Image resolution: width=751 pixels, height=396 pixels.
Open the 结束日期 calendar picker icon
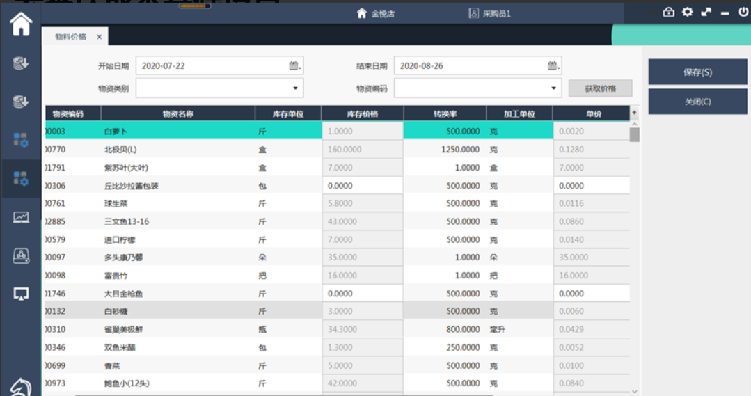tap(553, 66)
